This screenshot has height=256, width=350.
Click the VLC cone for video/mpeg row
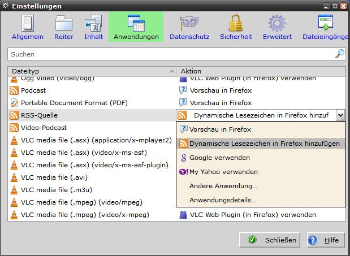(x=14, y=202)
